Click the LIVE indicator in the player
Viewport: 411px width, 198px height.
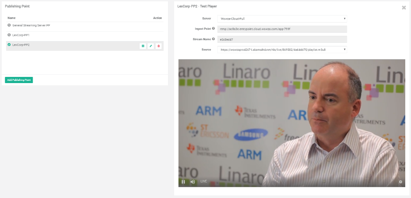point(204,182)
